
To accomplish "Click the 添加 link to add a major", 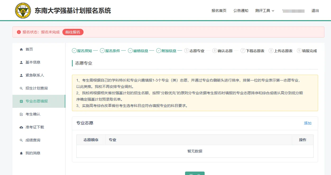I will 307,123.
